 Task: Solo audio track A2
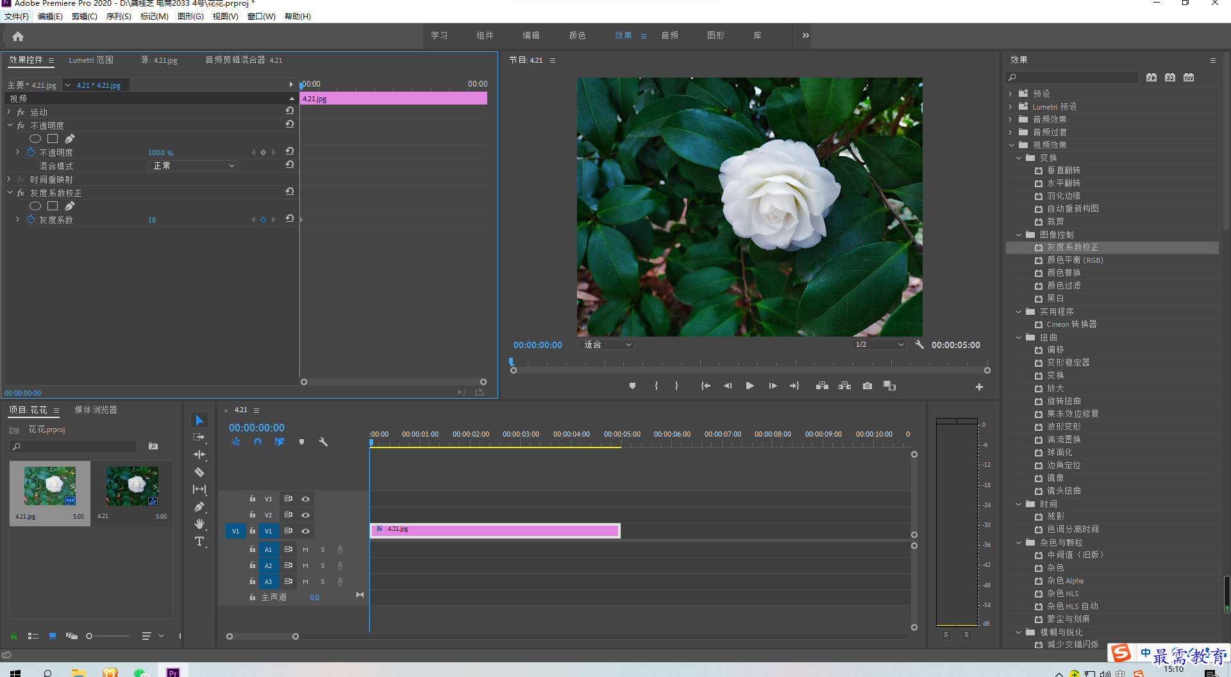[322, 565]
